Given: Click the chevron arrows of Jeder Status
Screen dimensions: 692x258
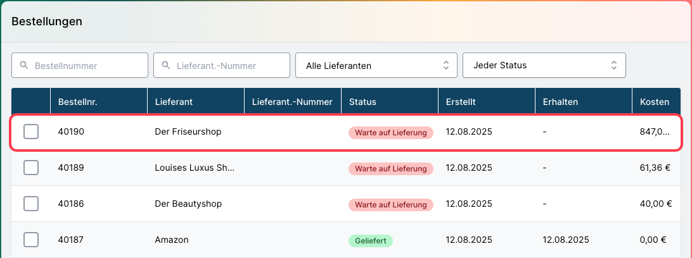Looking at the screenshot, I should point(614,66).
